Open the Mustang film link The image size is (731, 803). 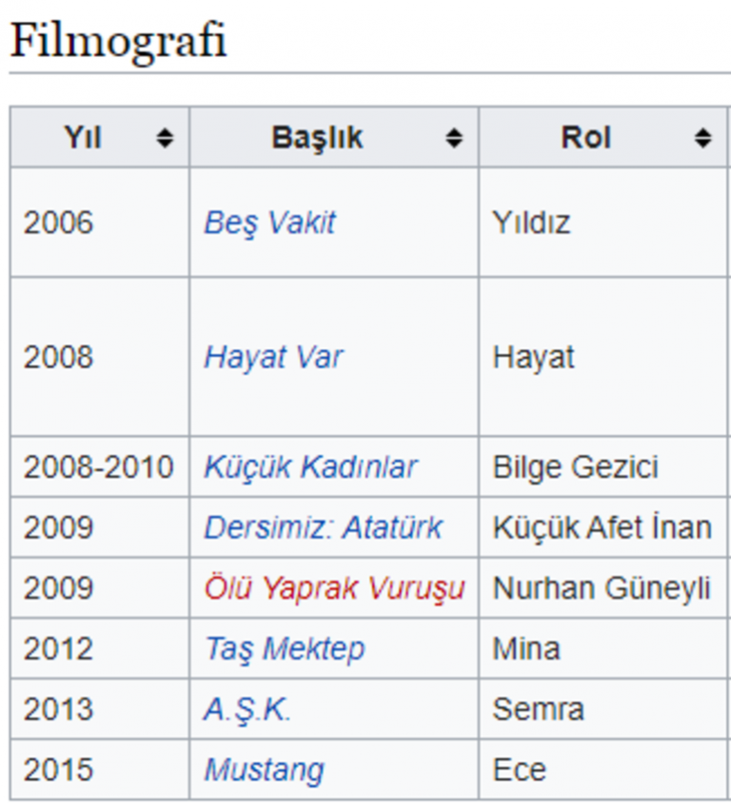tap(264, 770)
